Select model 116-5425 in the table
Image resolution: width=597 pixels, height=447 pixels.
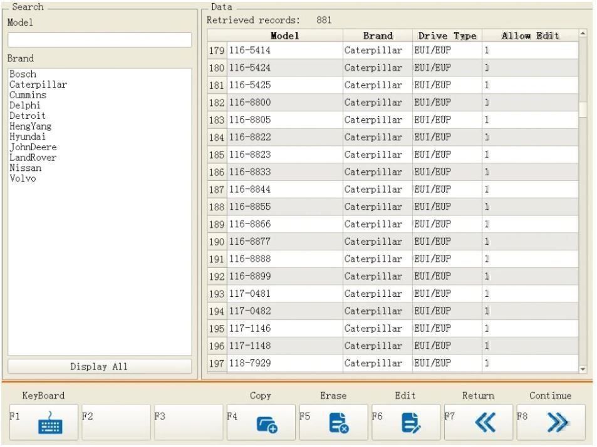point(285,85)
